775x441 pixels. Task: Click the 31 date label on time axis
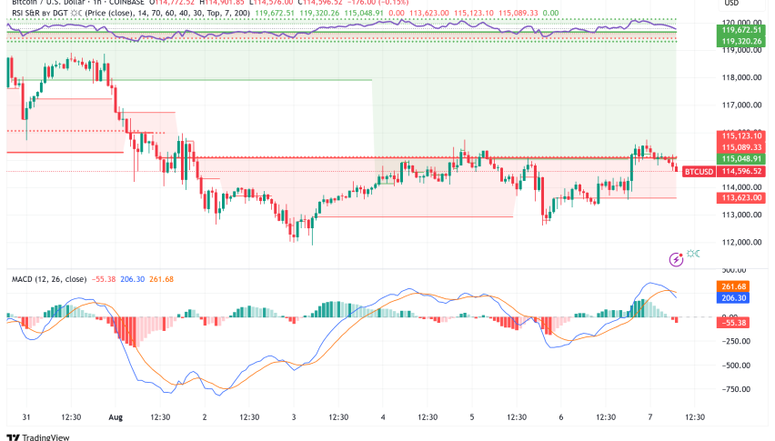[x=26, y=417]
